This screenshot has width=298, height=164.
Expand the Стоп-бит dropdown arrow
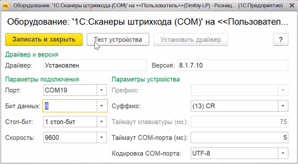tap(102, 122)
